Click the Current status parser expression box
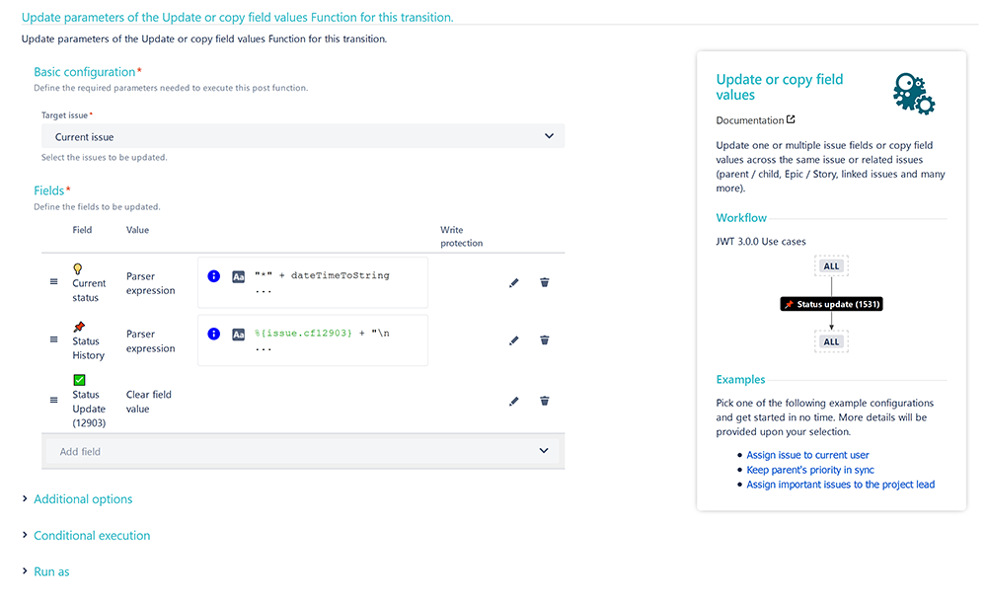 coord(313,282)
